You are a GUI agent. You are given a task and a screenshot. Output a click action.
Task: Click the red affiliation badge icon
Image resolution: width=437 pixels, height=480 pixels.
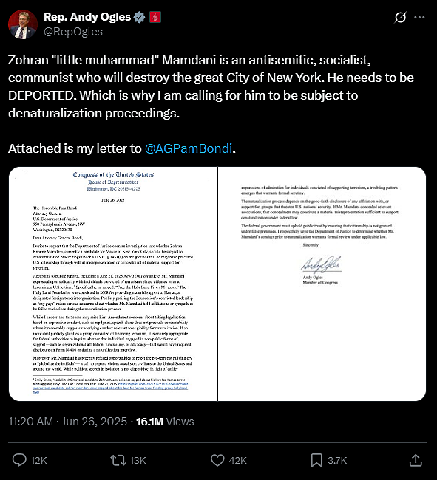click(155, 17)
